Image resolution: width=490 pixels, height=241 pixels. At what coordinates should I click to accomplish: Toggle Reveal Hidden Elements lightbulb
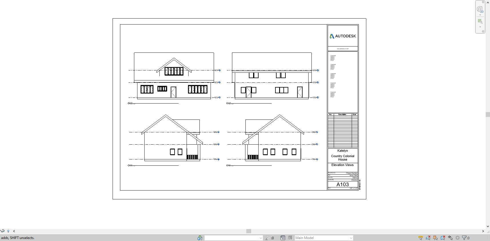click(x=8, y=231)
